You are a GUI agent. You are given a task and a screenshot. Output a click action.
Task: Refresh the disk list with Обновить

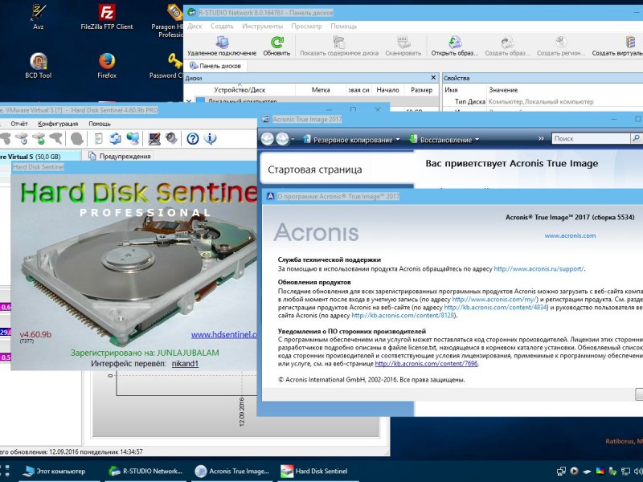(x=276, y=46)
